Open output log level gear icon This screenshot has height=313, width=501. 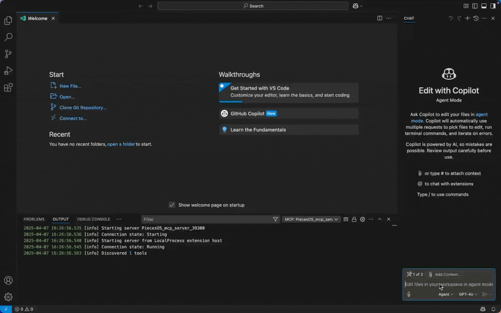click(362, 219)
